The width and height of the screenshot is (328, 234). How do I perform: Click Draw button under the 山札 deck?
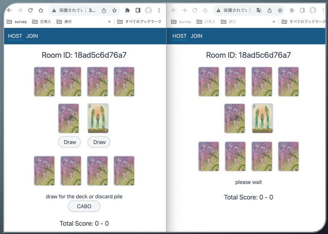tap(70, 142)
